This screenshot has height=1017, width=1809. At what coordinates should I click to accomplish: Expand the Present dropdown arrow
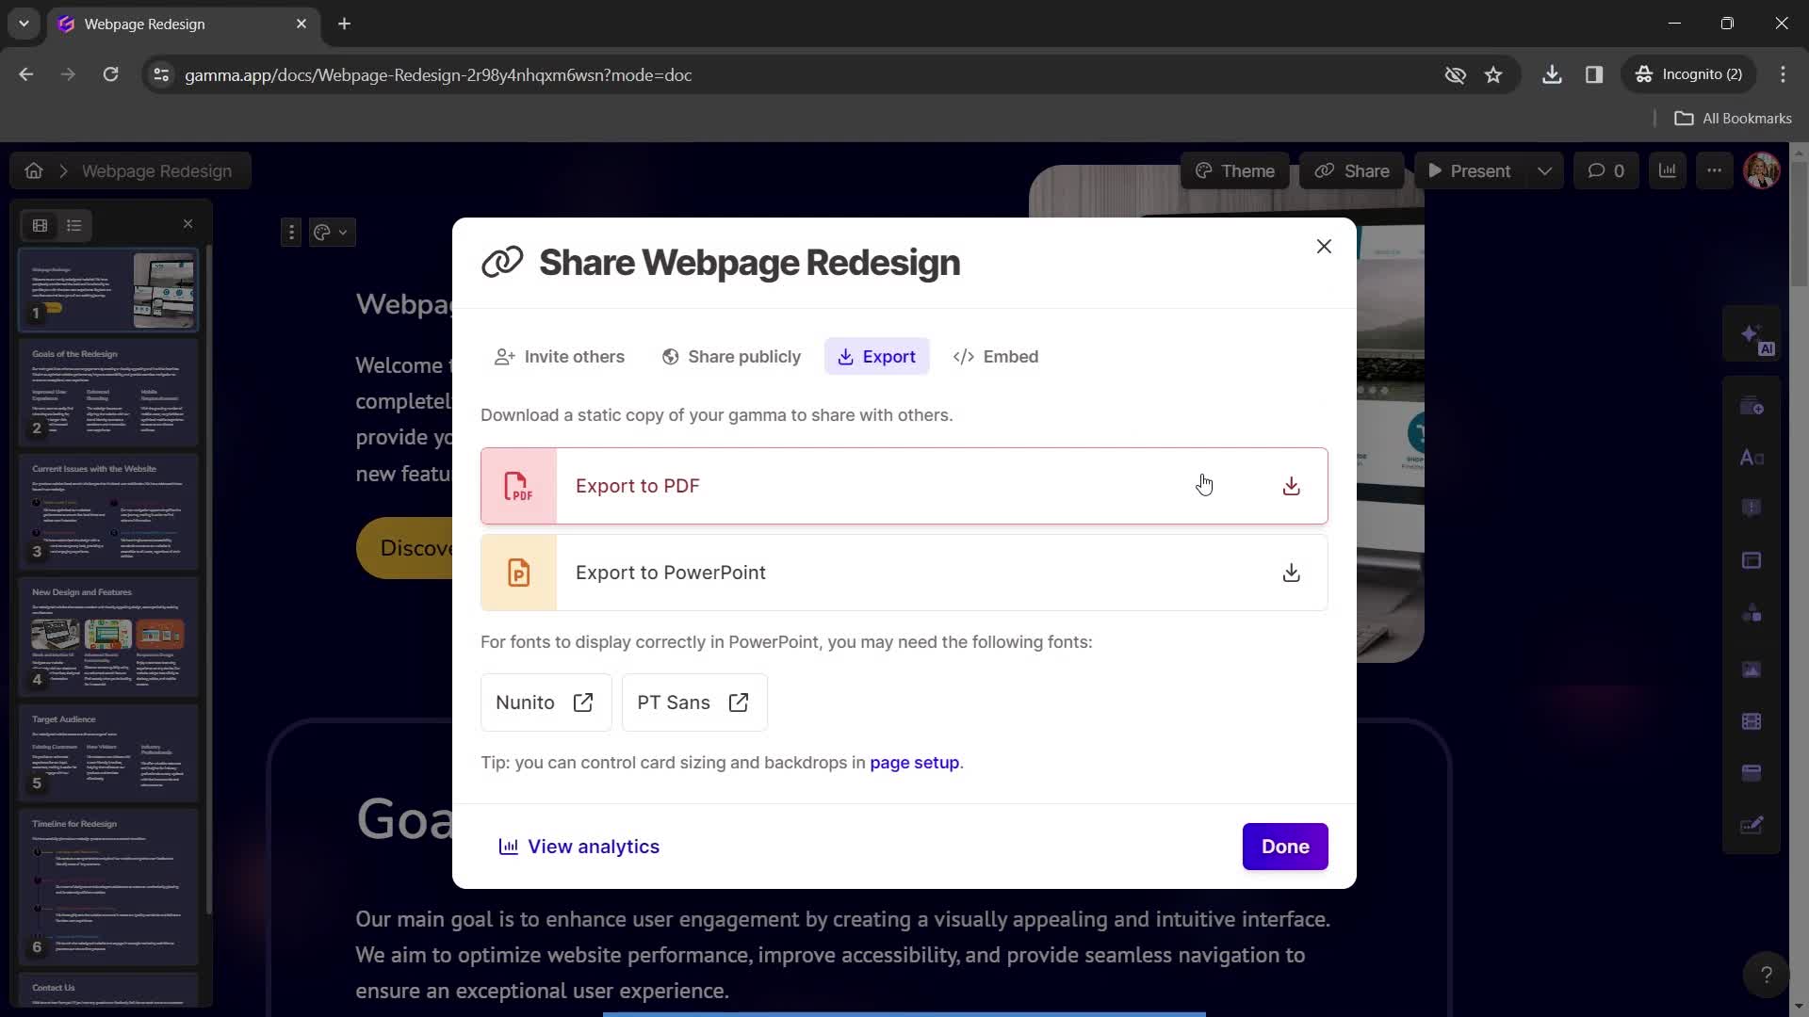point(1543,170)
